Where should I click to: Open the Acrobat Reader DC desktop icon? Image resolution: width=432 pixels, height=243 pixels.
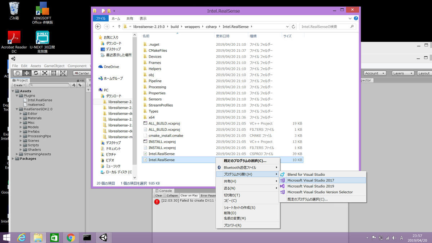click(x=14, y=42)
